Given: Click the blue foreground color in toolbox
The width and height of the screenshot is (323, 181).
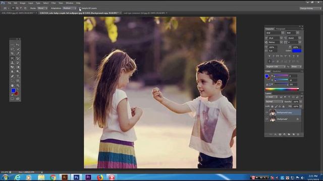Looking at the screenshot, I should [x=13, y=90].
